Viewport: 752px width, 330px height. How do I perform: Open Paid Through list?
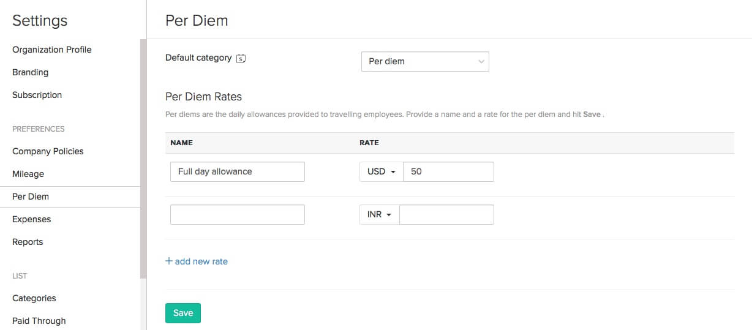[x=39, y=321]
